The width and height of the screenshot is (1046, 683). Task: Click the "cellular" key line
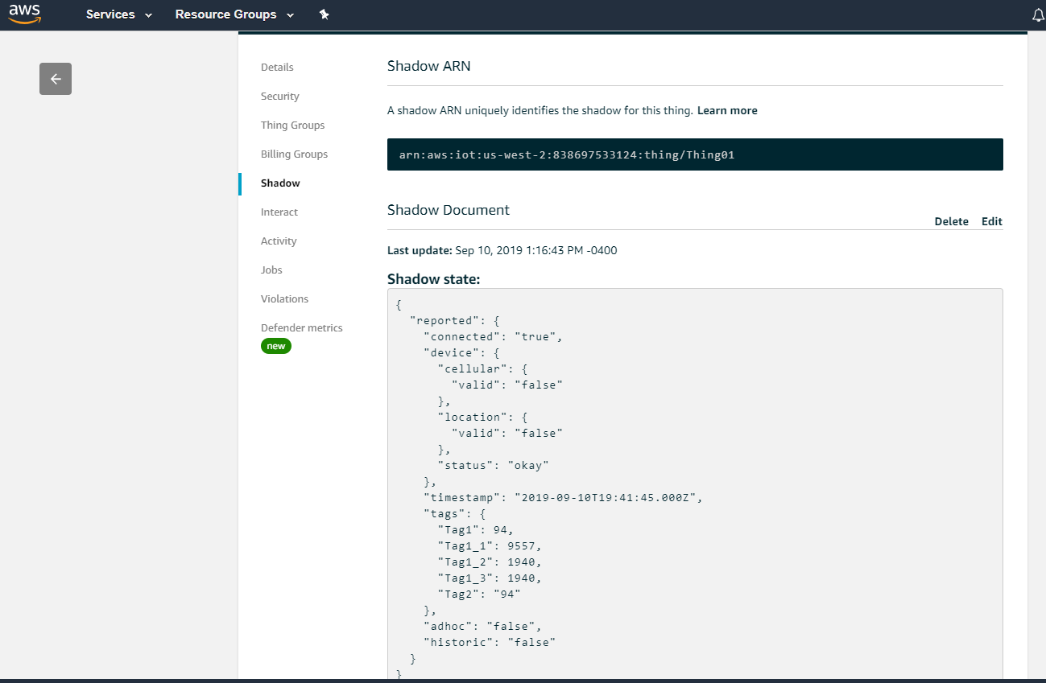482,369
